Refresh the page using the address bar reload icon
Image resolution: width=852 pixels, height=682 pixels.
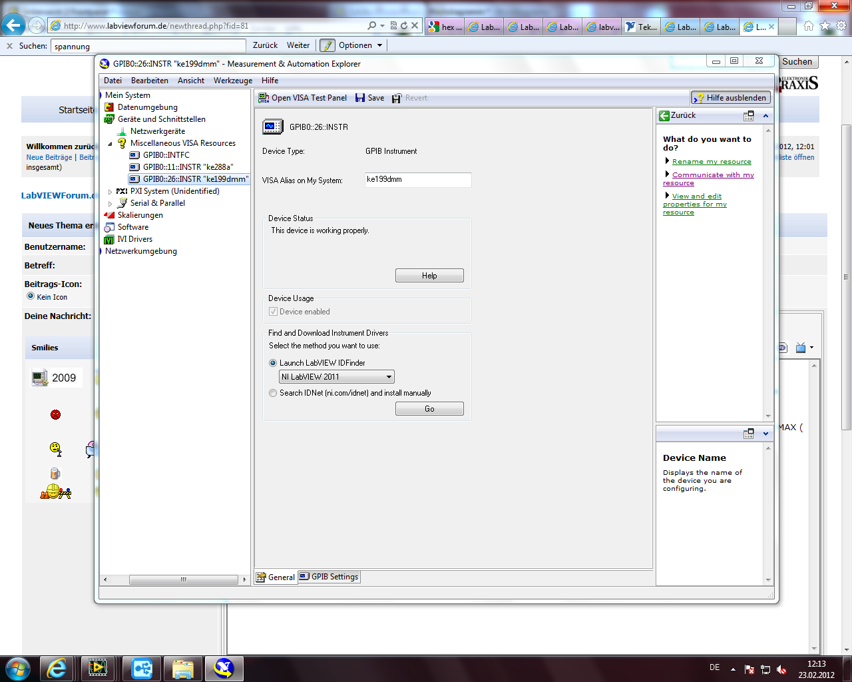[404, 26]
